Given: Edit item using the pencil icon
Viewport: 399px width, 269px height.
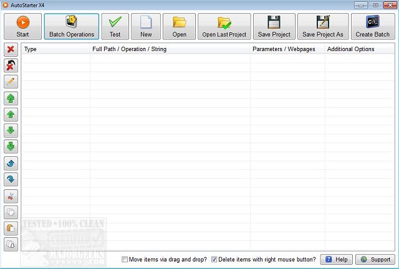Looking at the screenshot, I should [11, 82].
